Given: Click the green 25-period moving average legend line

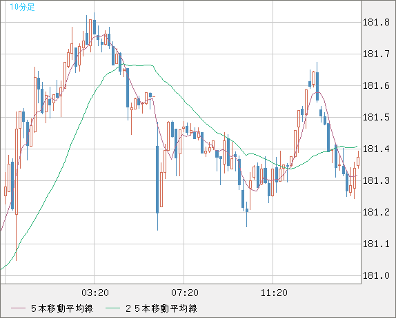Looking at the screenshot, I should [112, 308].
